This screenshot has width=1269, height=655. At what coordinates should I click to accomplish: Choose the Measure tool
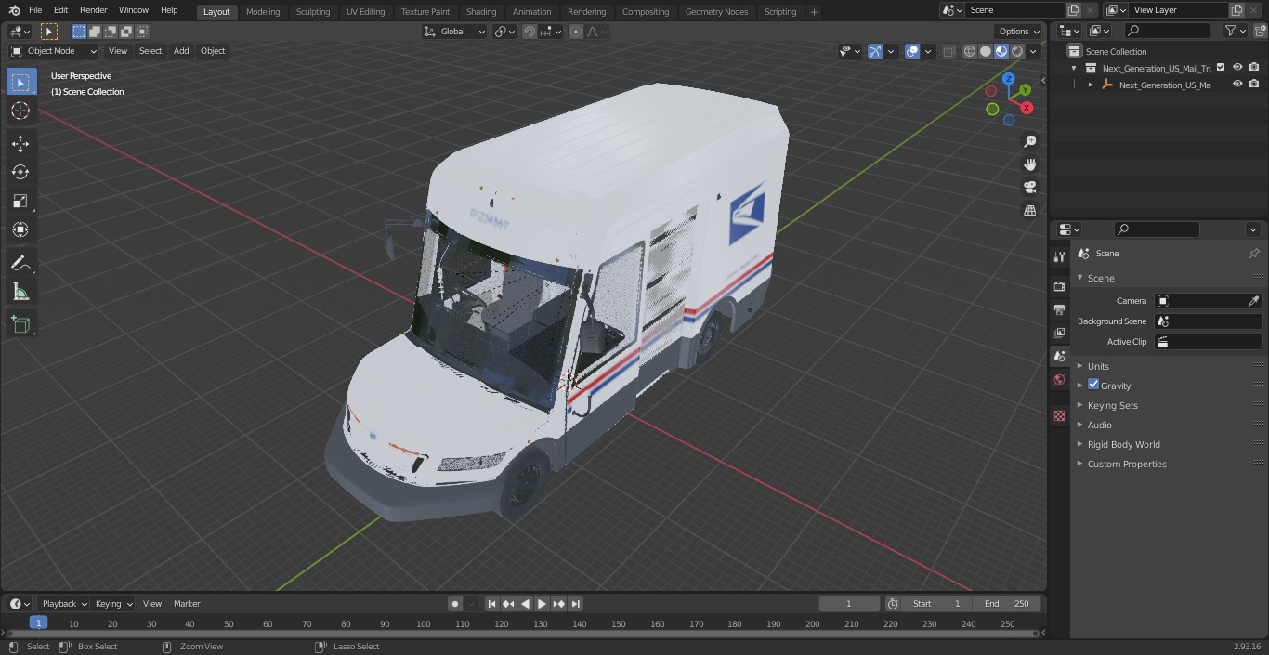[x=20, y=292]
